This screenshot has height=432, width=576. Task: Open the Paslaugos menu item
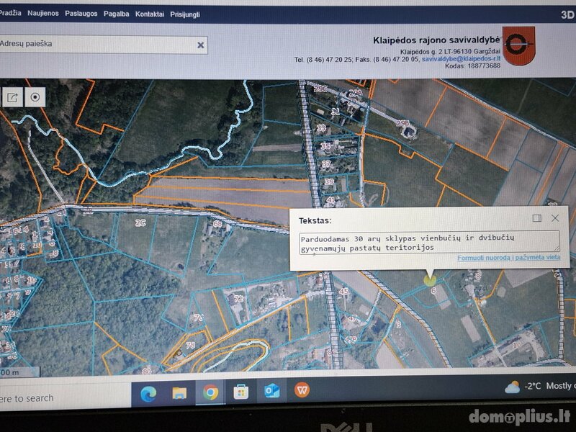pyautogui.click(x=81, y=14)
